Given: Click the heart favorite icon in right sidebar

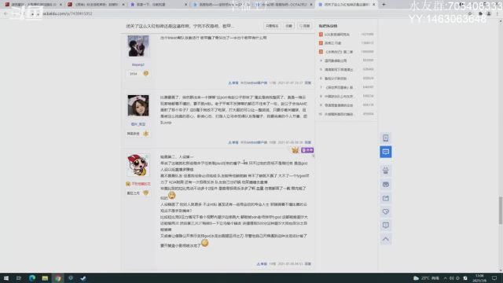Looking at the screenshot, I should point(386,211).
